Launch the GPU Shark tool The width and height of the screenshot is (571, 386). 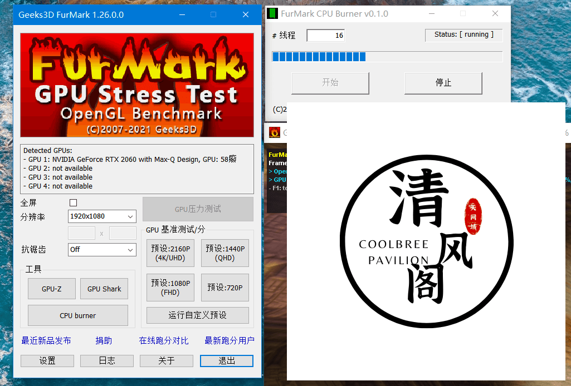click(104, 289)
